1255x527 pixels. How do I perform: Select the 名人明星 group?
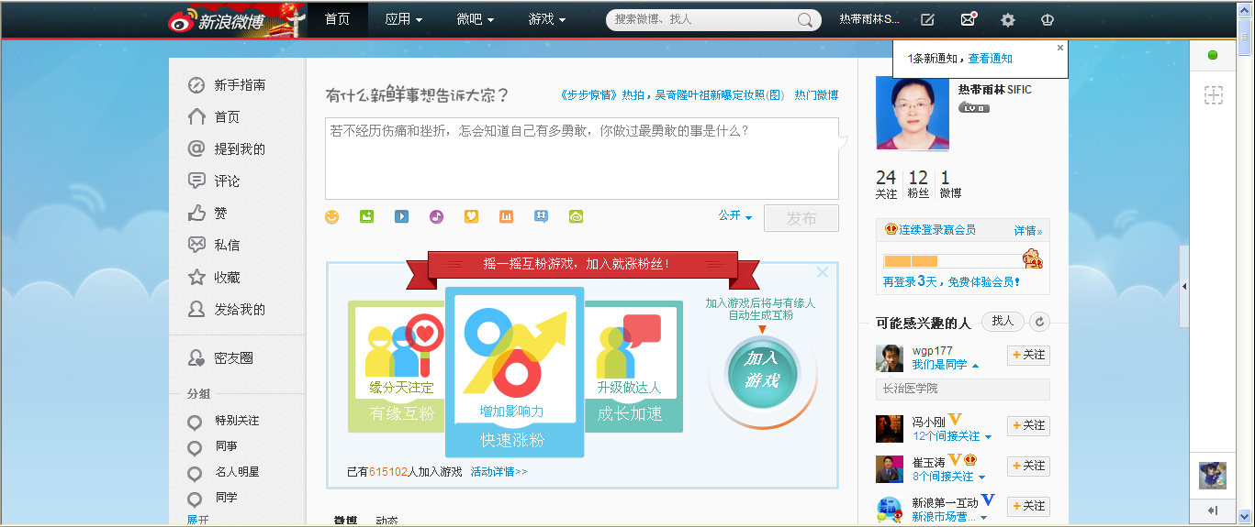pos(236,472)
